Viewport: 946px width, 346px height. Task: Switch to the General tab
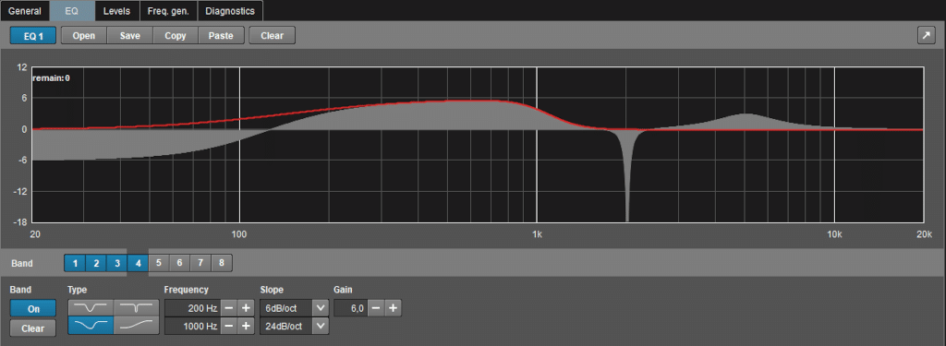coord(25,11)
